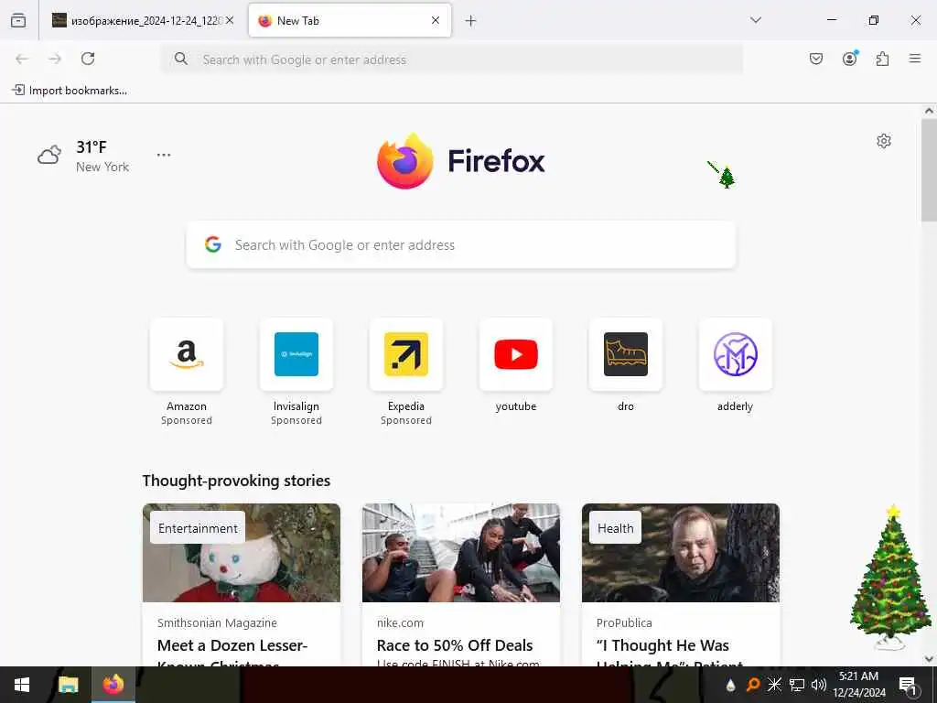The height and width of the screenshot is (703, 937).
Task: Go back using the back arrow
Action: coord(22,59)
